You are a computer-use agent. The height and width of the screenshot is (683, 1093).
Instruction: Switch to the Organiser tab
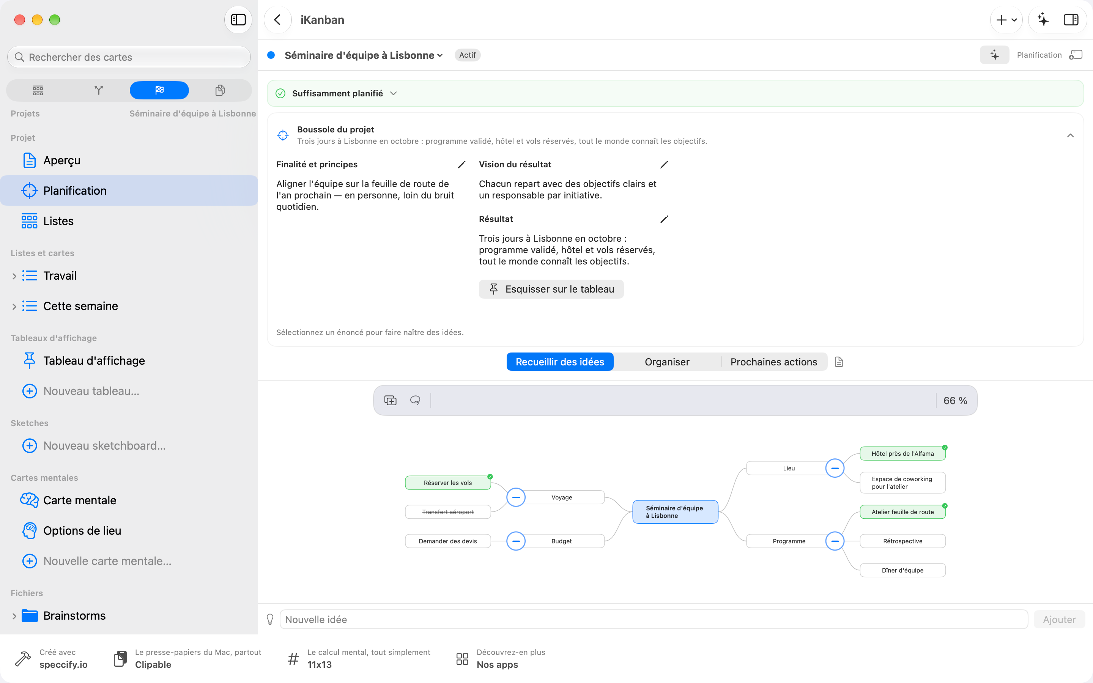(x=667, y=362)
